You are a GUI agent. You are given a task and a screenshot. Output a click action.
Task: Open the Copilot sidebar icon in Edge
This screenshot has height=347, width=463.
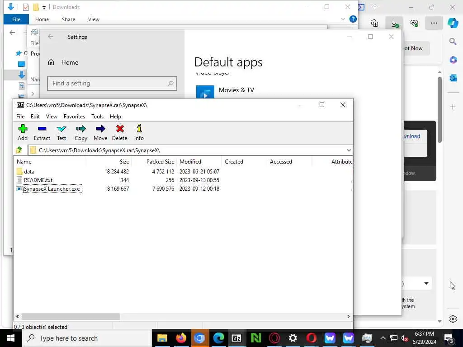tap(453, 23)
